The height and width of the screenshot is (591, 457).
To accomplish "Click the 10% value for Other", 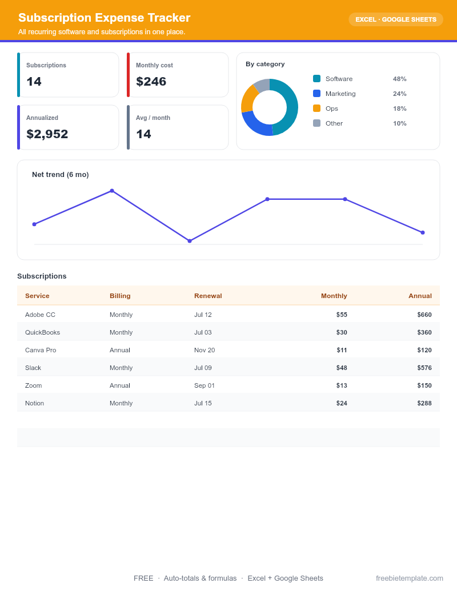I will [x=399, y=123].
